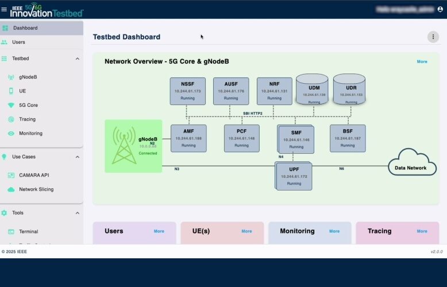
Task: Click the N3 interface label
Action: pos(177,169)
